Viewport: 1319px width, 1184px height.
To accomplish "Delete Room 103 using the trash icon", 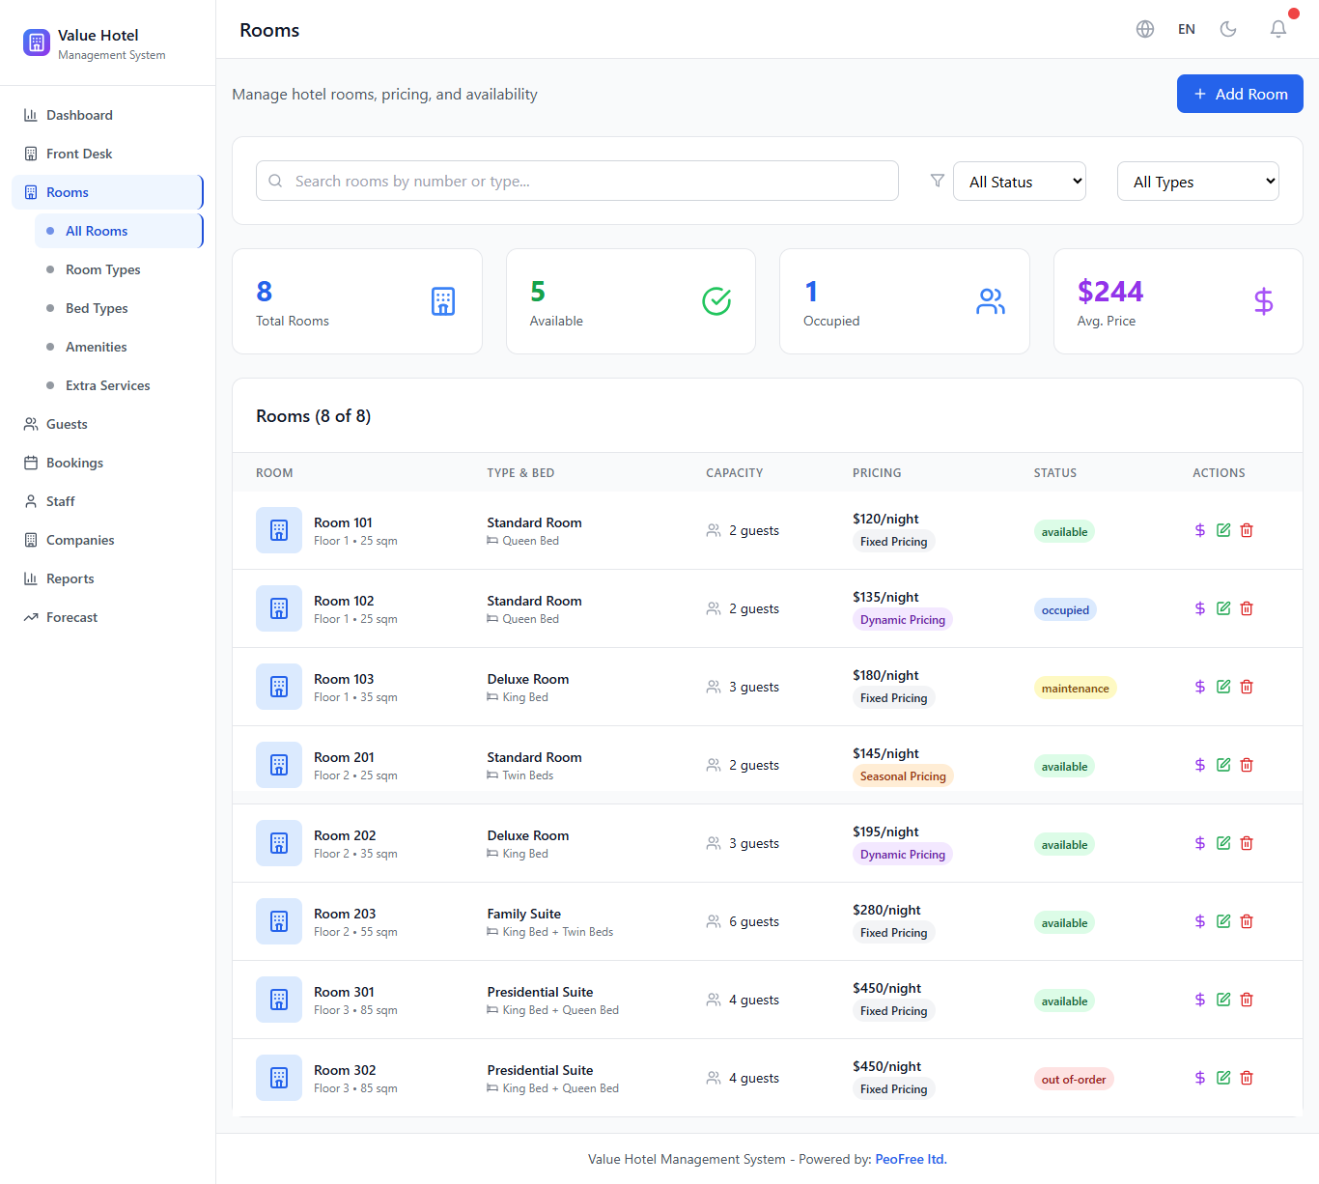I will [1247, 687].
